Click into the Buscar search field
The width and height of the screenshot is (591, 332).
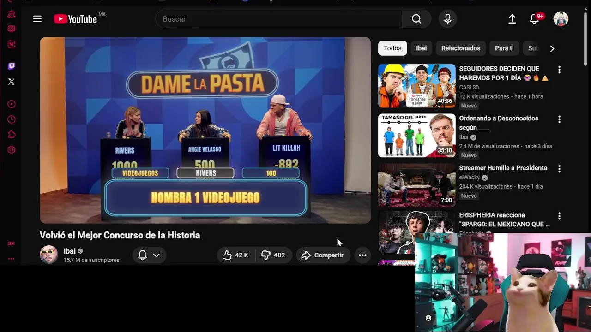pyautogui.click(x=278, y=19)
